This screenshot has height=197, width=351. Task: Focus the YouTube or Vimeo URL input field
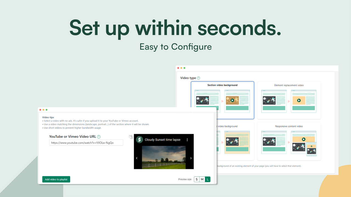[x=86, y=143]
